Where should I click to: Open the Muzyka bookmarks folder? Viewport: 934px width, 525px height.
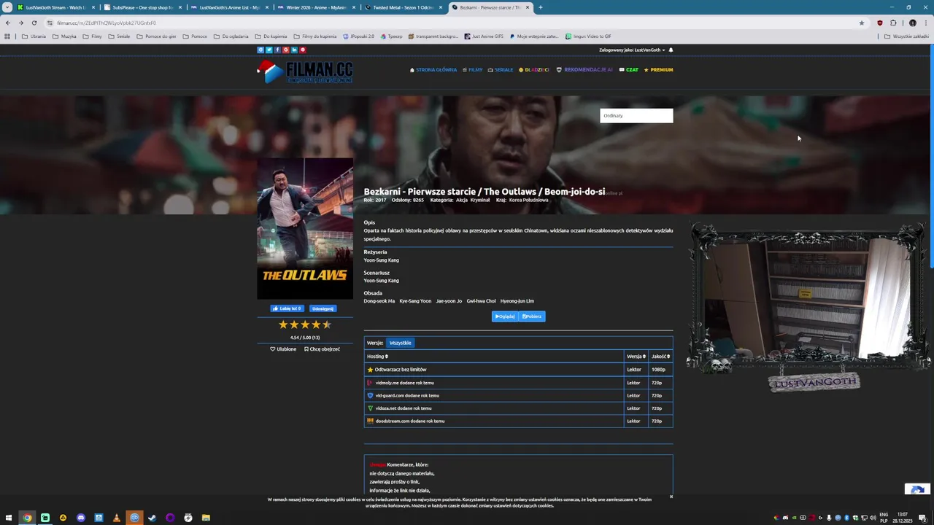[65, 36]
